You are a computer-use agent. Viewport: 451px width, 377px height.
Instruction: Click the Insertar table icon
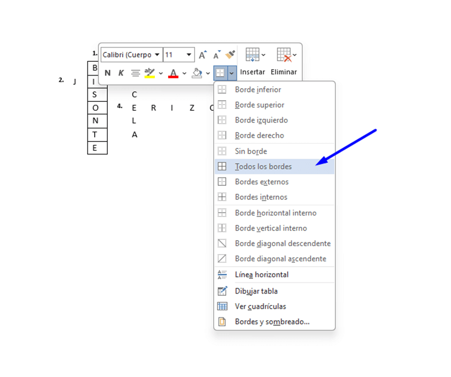(x=252, y=54)
